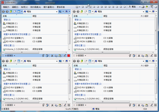Click printer icon in main toolbar

[143, 7]
